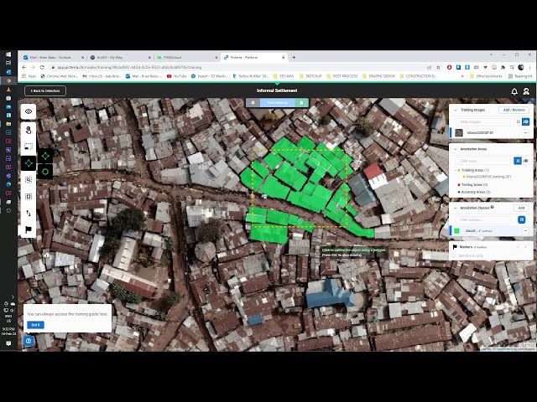The height and width of the screenshot is (402, 537).
Task: Switch to ArcGIS - My Map browser tab
Action: [118, 58]
